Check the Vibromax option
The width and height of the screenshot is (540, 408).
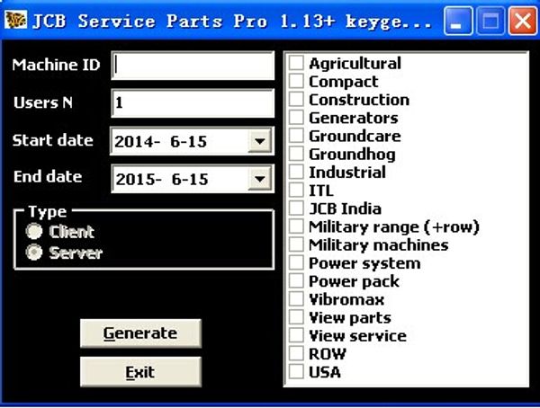point(296,299)
